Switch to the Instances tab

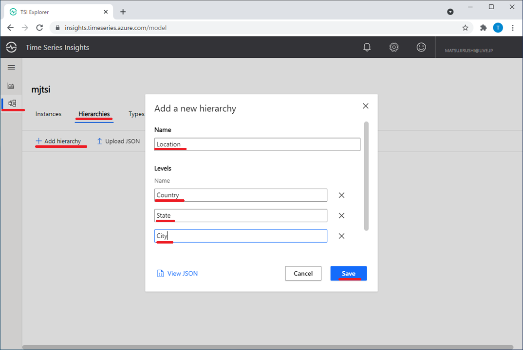pos(48,114)
